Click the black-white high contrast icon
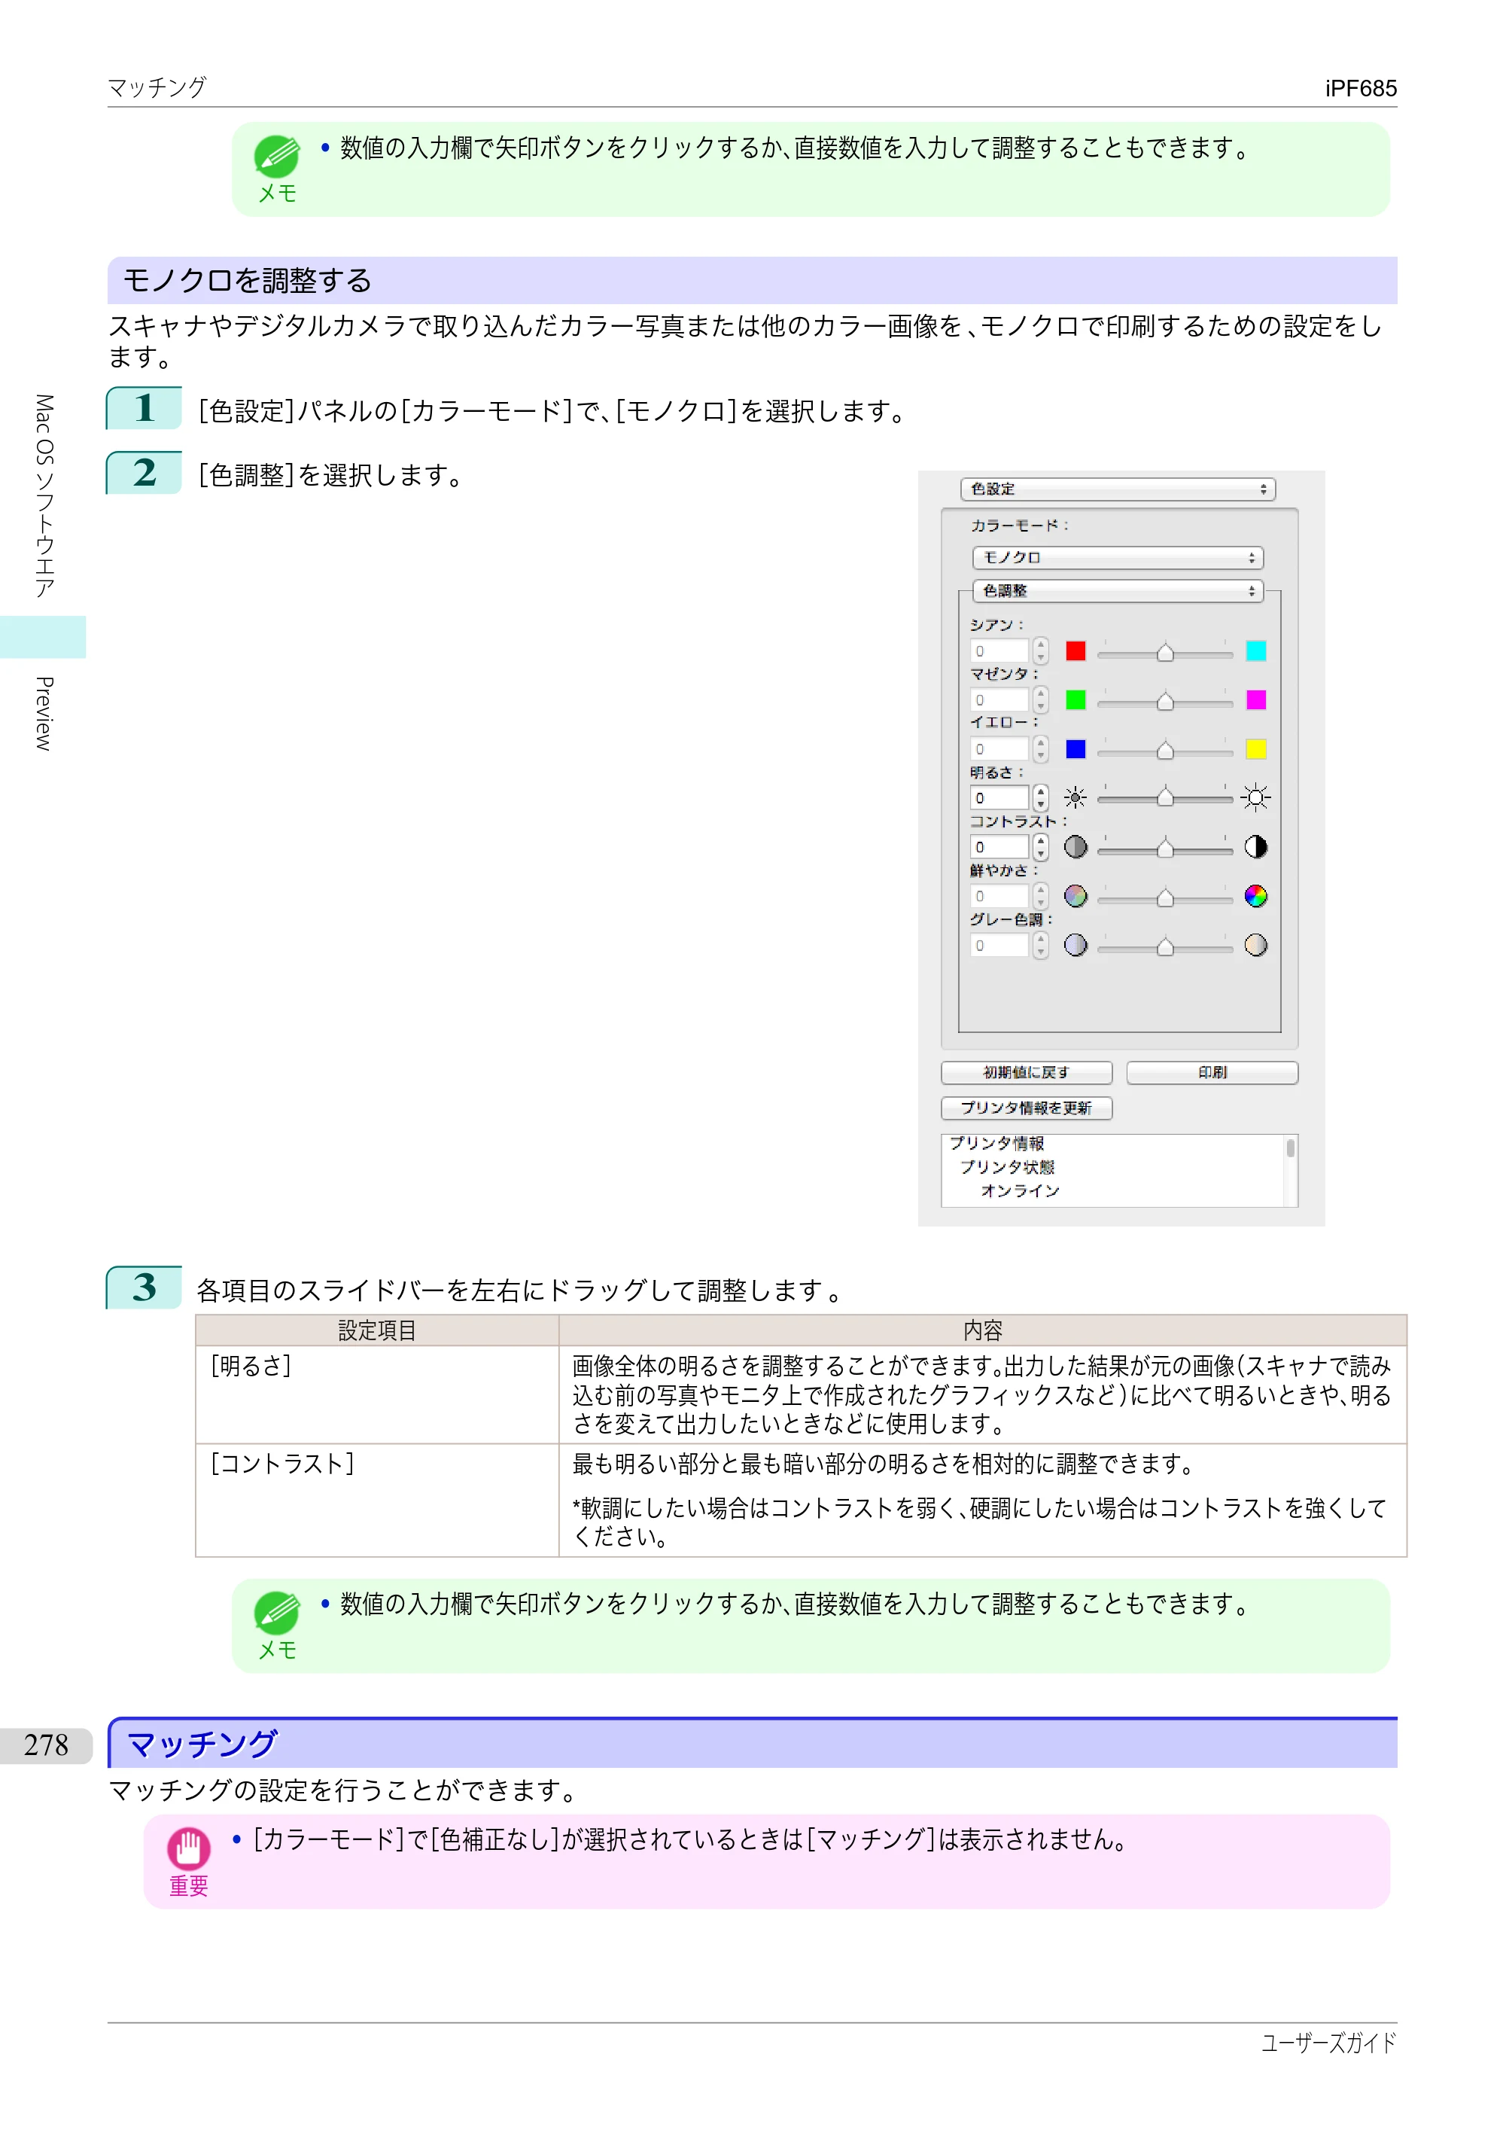This screenshot has width=1506, height=2130. (1255, 847)
